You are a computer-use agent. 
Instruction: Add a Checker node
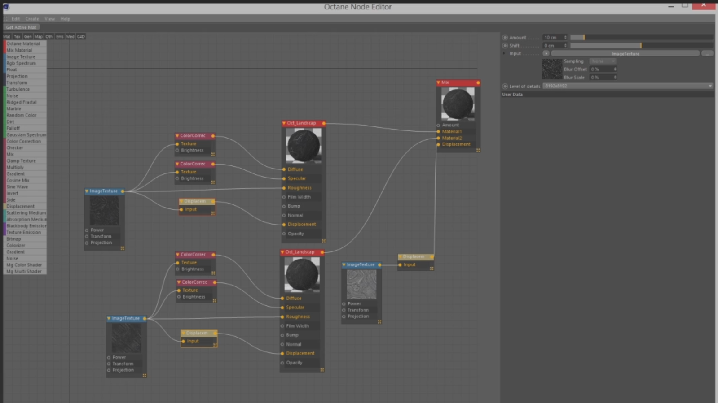25,148
